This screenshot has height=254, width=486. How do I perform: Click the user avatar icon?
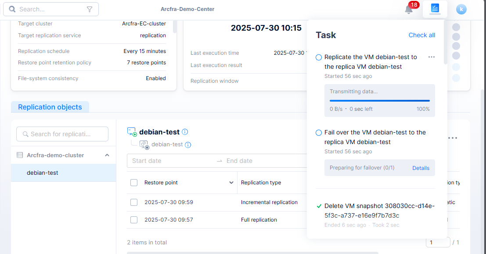[x=461, y=9]
